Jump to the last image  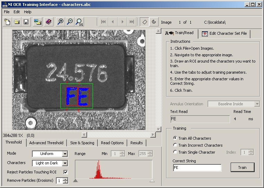132,22
